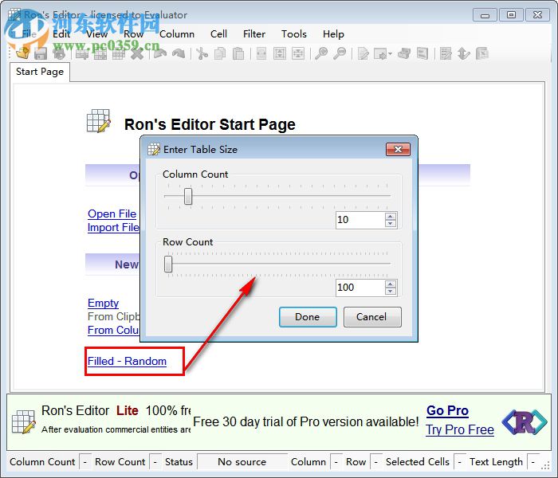
Task: Click the Open File link
Action: pos(112,214)
